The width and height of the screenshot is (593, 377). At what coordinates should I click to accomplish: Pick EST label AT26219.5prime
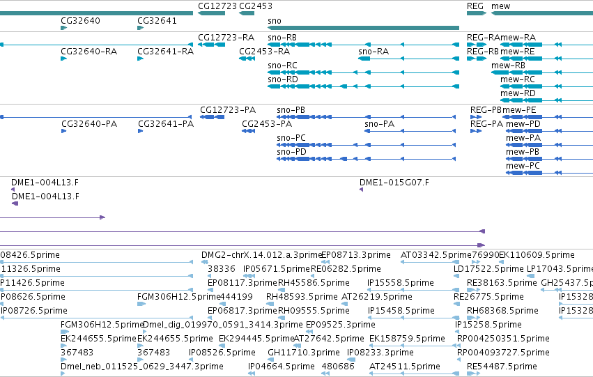[x=377, y=297]
